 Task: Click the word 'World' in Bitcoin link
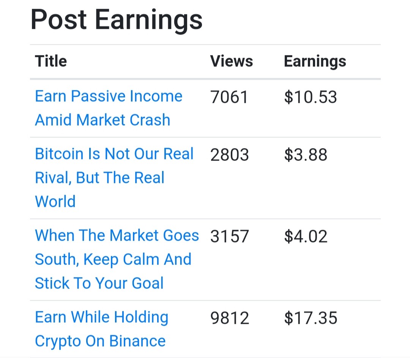pyautogui.click(x=55, y=201)
